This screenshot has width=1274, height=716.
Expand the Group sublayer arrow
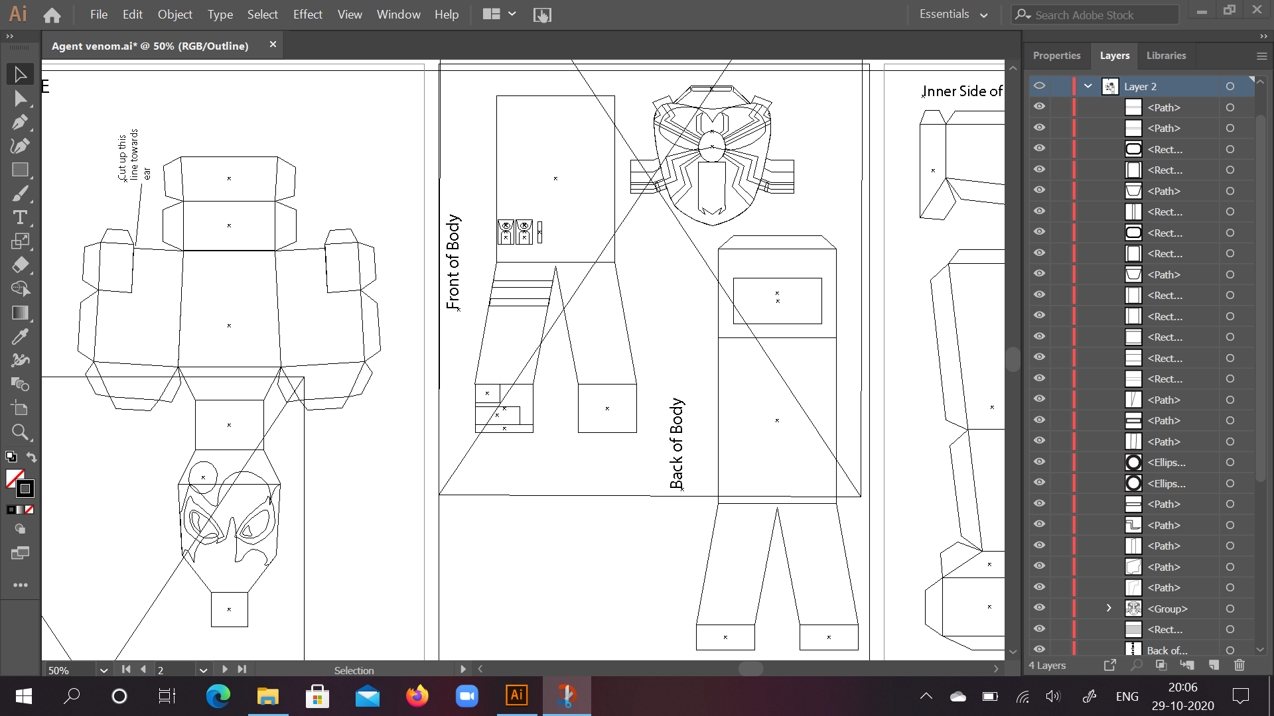1109,608
